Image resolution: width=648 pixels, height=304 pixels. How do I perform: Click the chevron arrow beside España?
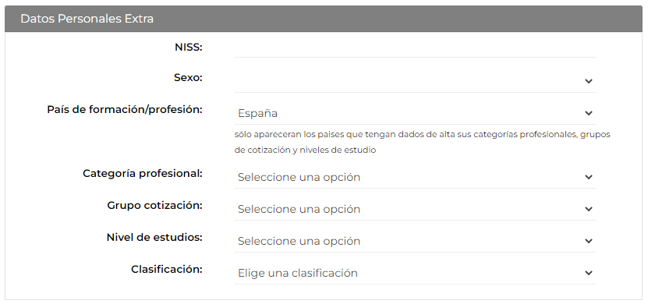589,113
